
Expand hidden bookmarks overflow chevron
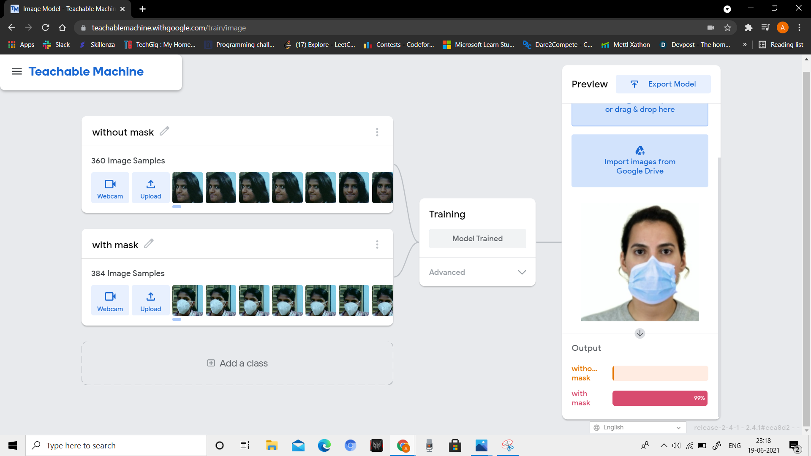click(x=745, y=45)
